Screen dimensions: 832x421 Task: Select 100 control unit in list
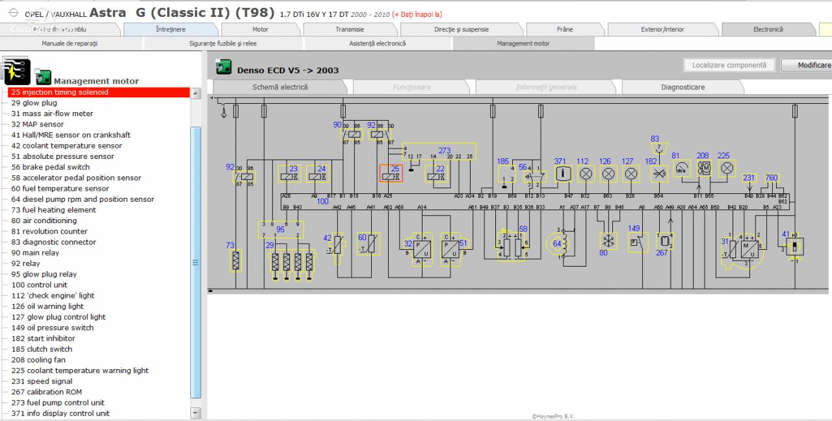pyautogui.click(x=40, y=285)
